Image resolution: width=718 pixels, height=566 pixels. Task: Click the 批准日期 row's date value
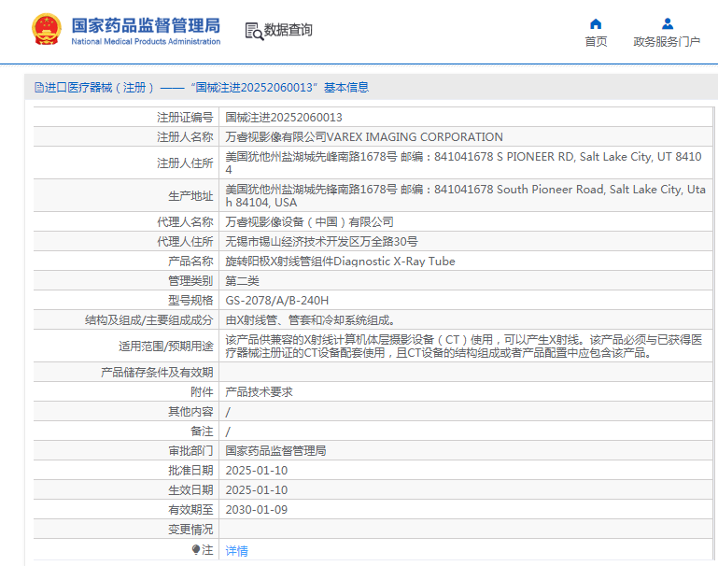click(x=257, y=471)
